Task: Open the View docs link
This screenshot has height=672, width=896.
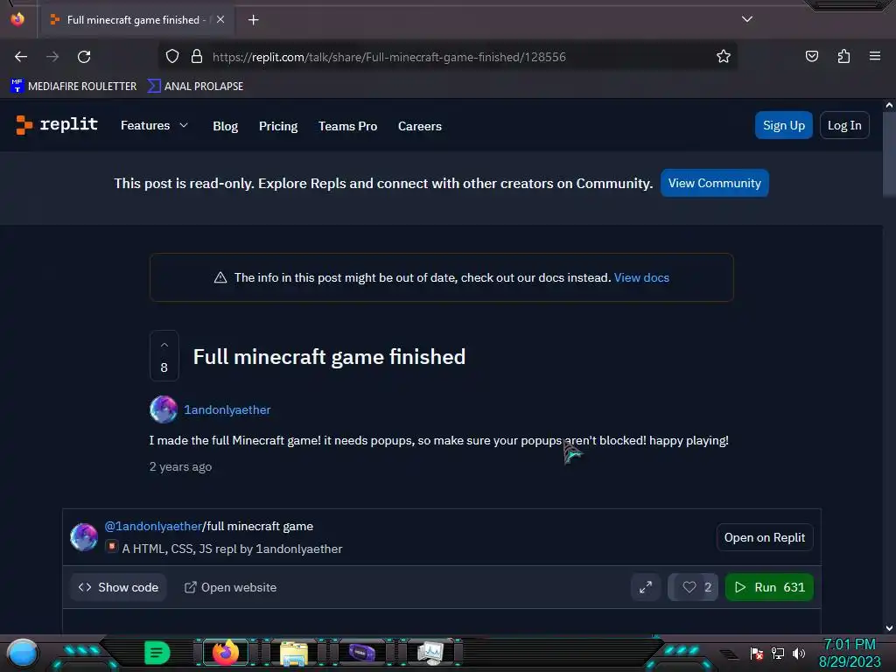Action: [x=641, y=277]
